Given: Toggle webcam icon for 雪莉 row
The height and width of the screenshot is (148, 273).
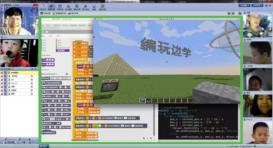Looking at the screenshot, I should 5,94.
